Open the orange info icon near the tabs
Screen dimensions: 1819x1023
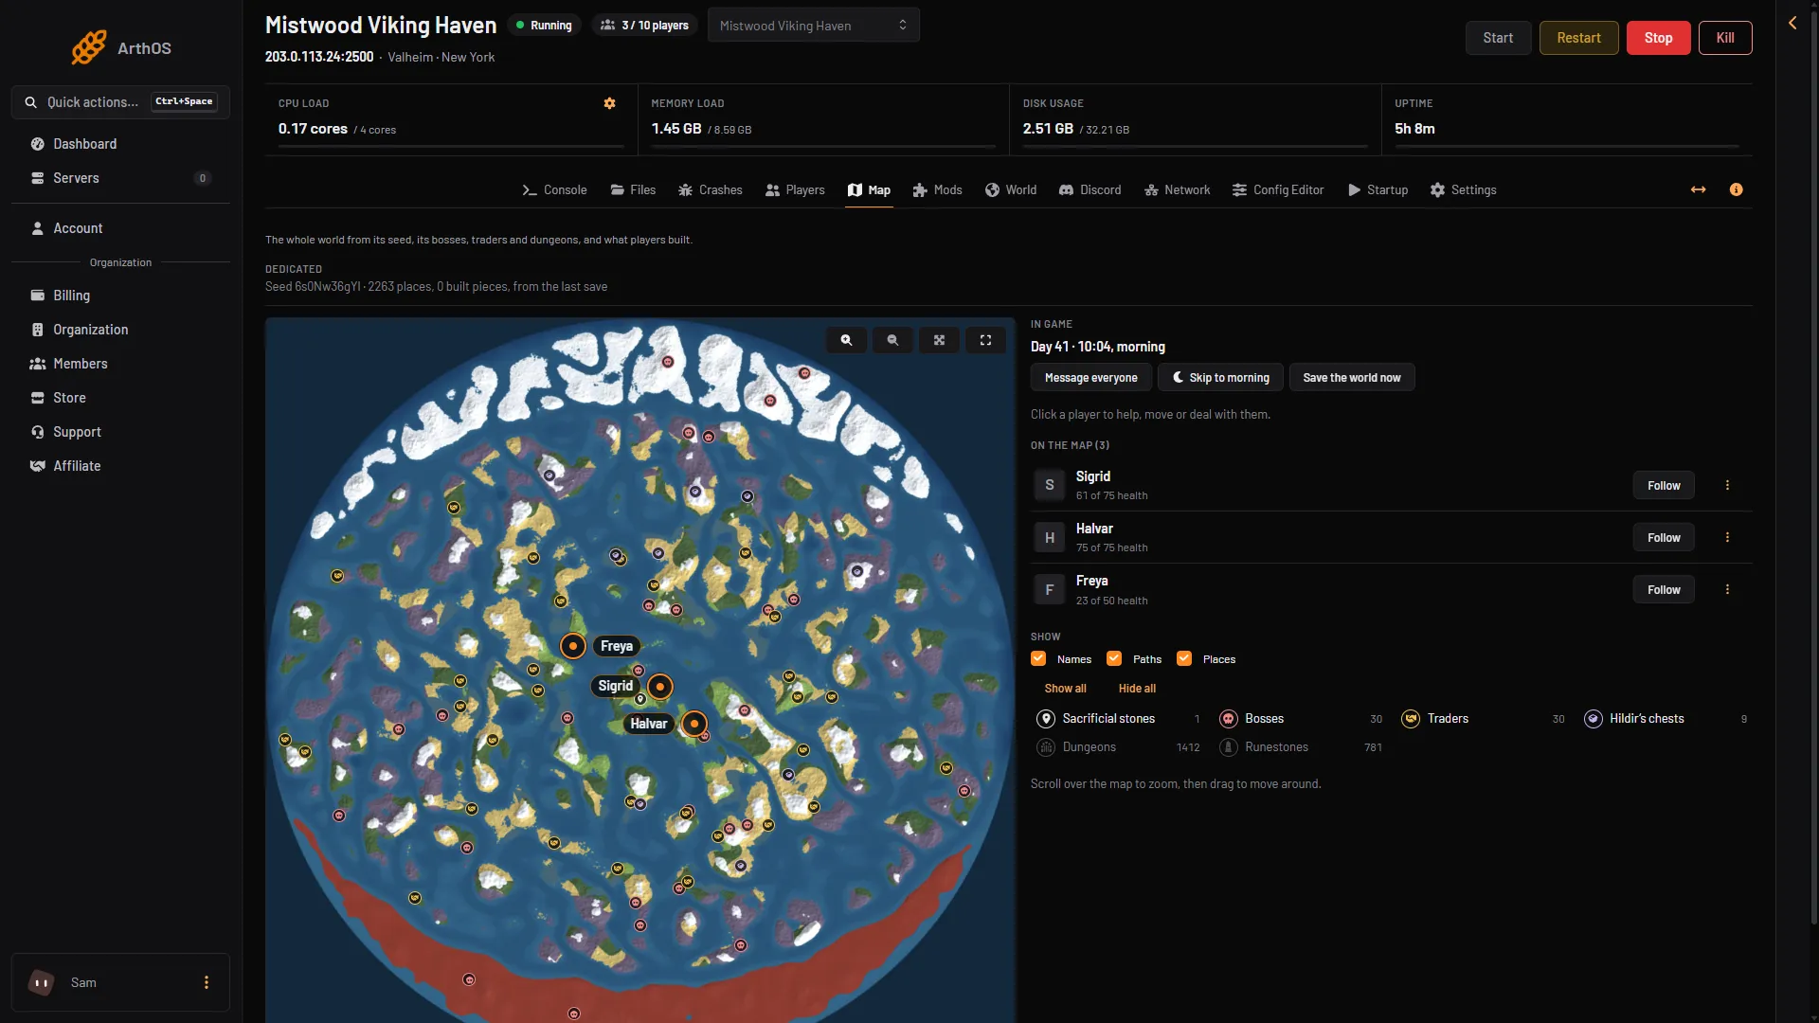[x=1736, y=189]
